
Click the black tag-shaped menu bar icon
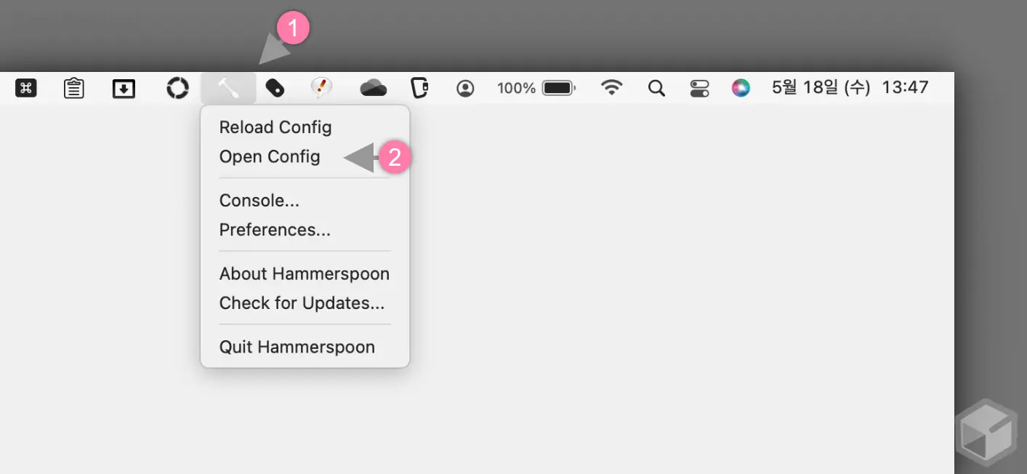coord(275,88)
